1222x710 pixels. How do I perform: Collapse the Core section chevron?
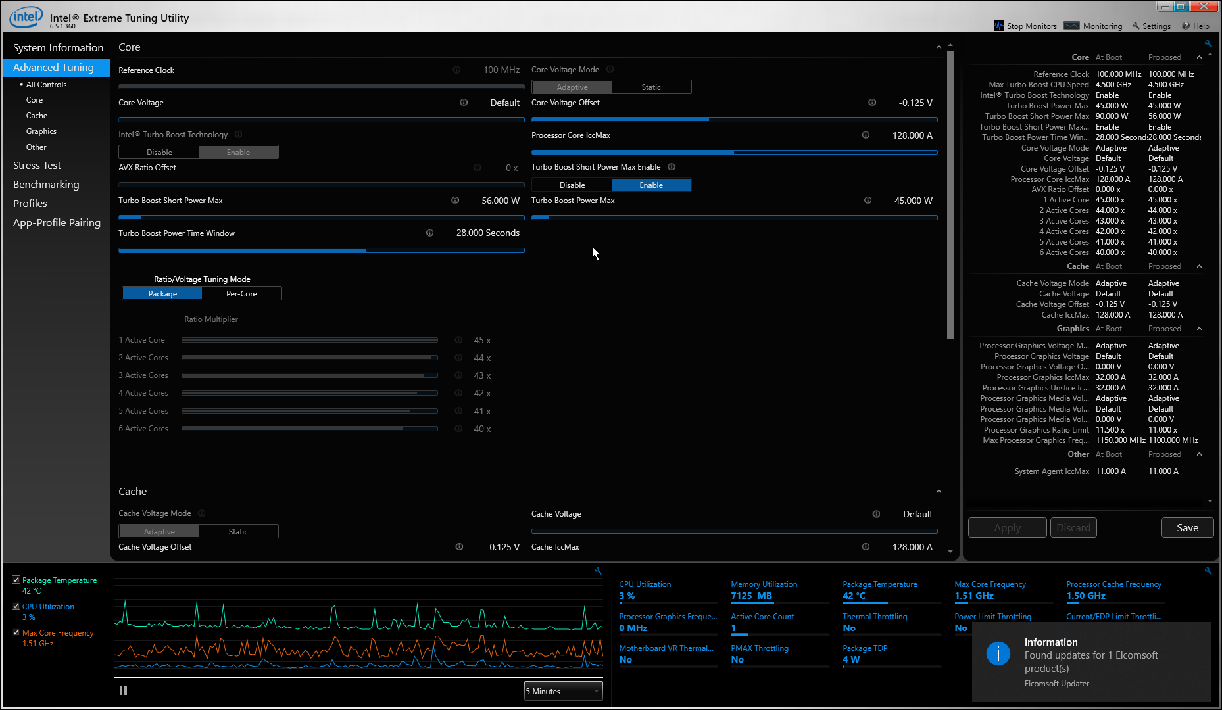pyautogui.click(x=939, y=47)
